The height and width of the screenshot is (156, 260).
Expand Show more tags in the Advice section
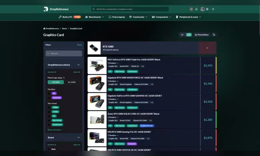coord(55,130)
